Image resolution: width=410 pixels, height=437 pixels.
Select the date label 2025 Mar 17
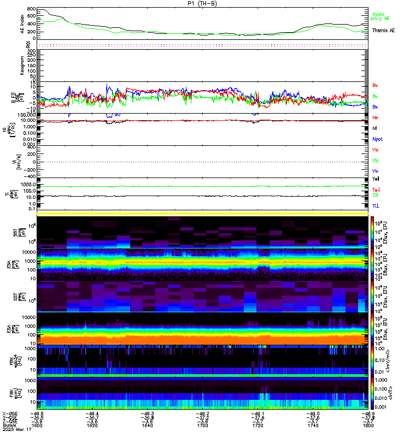pyautogui.click(x=17, y=429)
